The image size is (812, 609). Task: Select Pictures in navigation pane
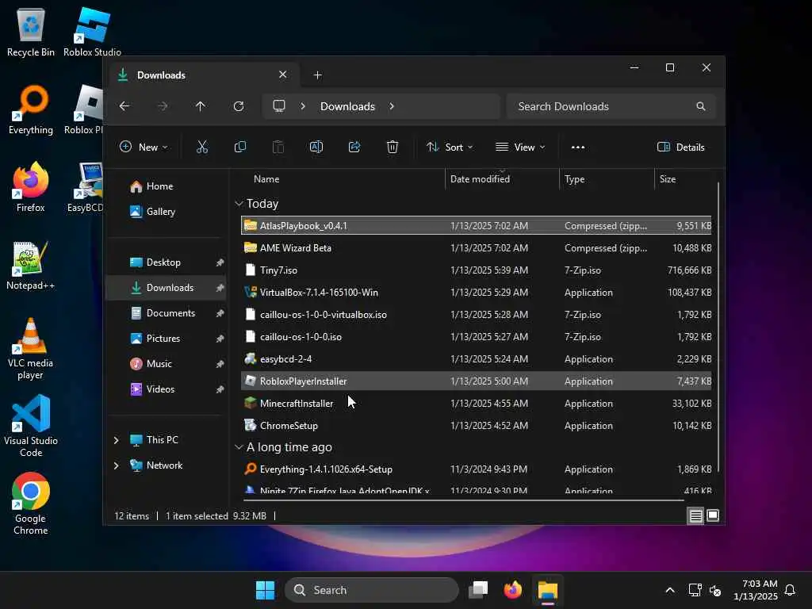tap(167, 338)
